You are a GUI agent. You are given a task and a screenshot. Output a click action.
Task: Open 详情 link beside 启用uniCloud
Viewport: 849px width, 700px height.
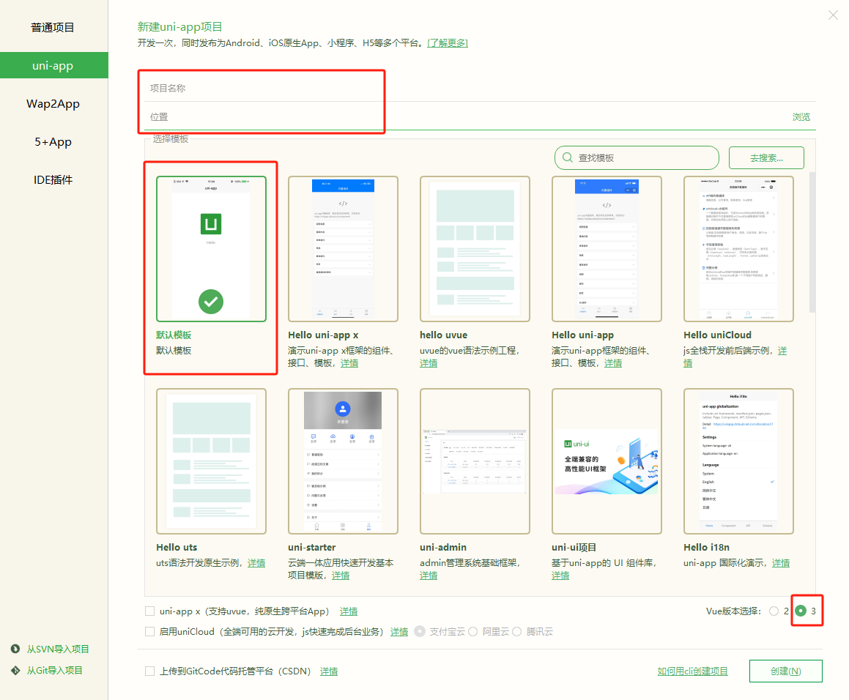click(x=399, y=632)
